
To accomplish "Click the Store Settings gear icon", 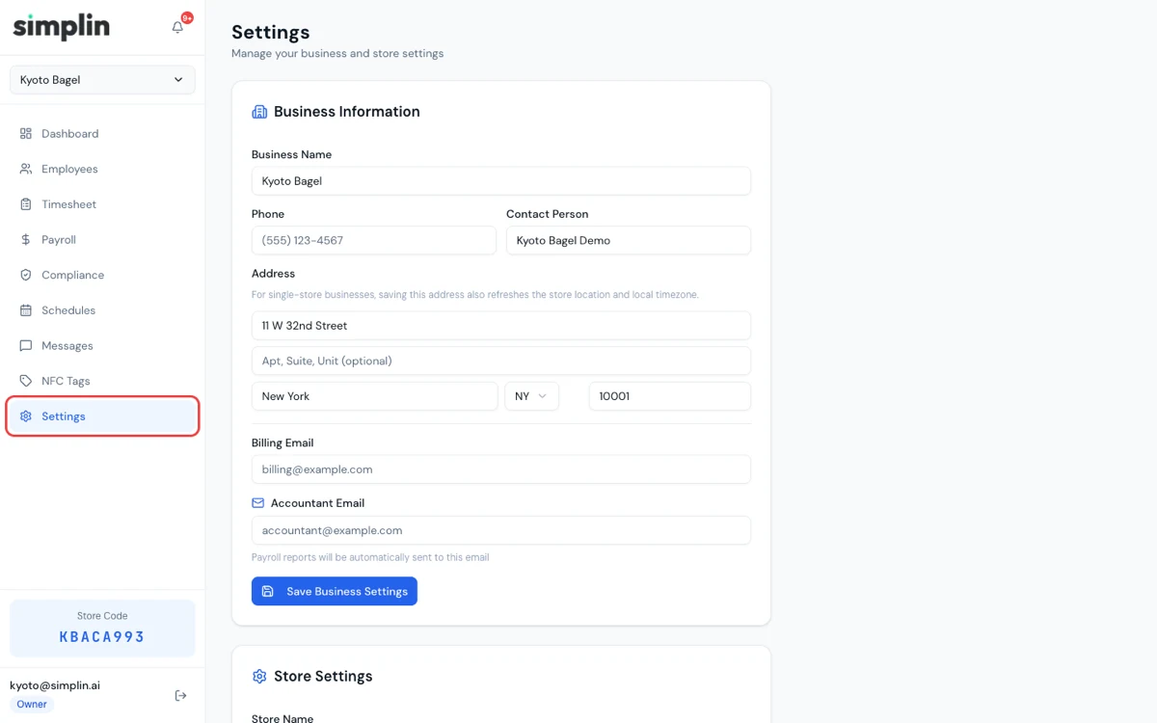I will [259, 677].
